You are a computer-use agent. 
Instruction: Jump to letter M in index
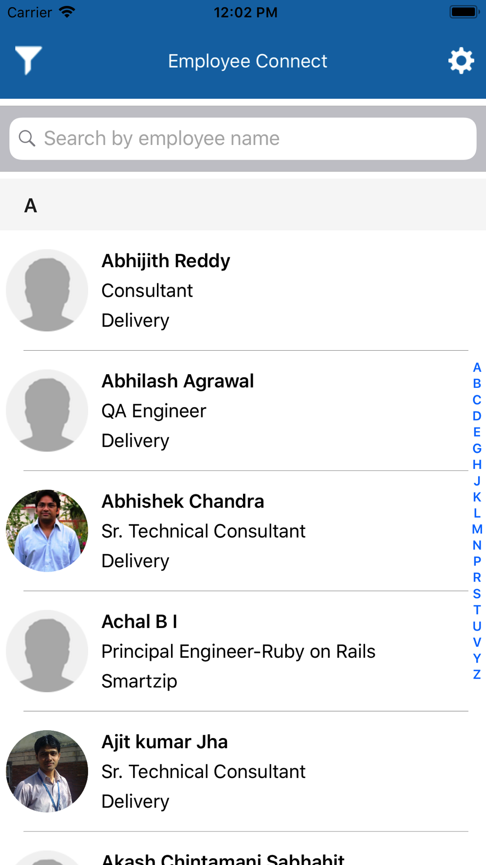tap(477, 529)
